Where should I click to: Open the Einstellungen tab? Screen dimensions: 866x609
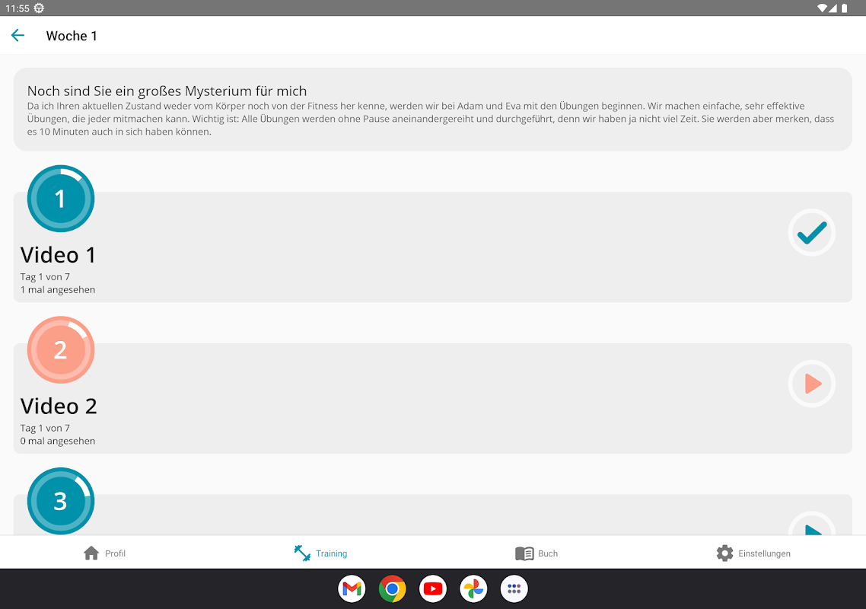click(x=753, y=553)
